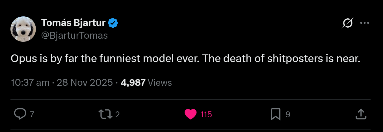
Task: Click the 10:37 am timestamp
Action: coord(30,82)
